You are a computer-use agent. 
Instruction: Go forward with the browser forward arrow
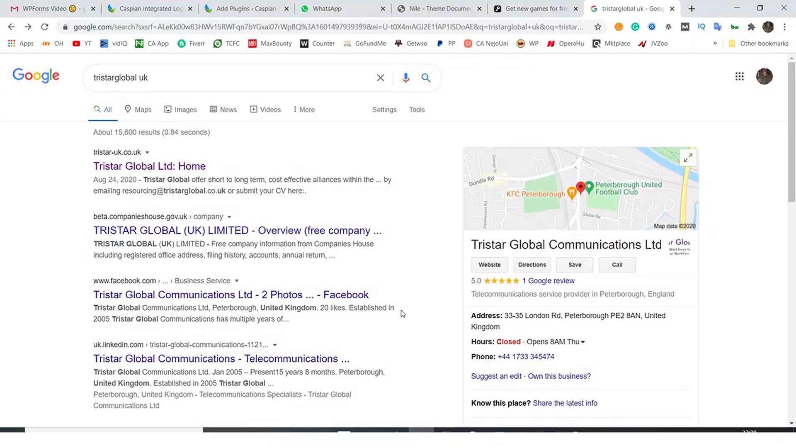(x=28, y=27)
